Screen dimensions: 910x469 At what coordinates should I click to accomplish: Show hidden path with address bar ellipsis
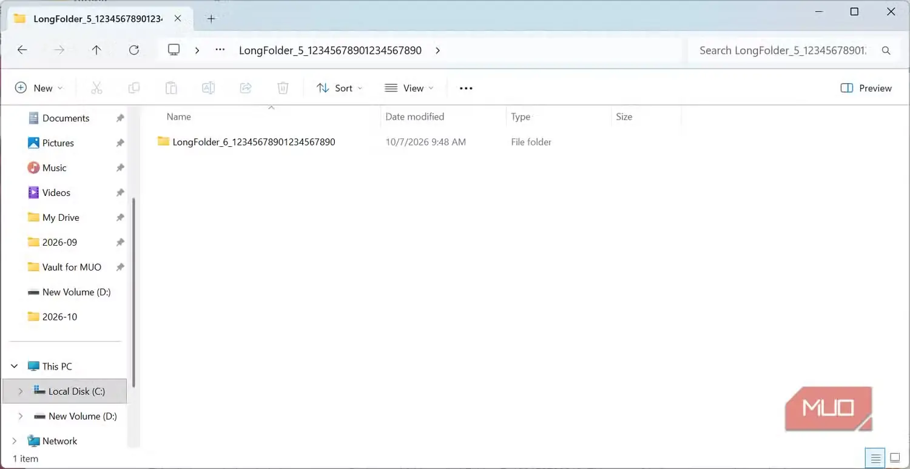(220, 50)
